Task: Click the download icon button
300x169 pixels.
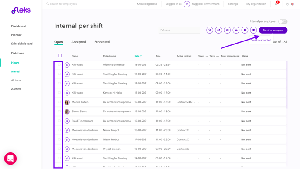Action: point(236,30)
